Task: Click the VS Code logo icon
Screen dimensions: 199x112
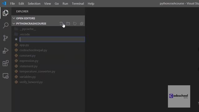Action: 4,3
